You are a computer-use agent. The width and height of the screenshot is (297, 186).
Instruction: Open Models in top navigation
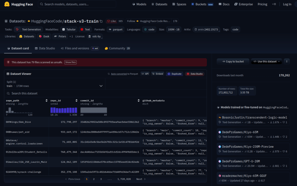[139, 4]
